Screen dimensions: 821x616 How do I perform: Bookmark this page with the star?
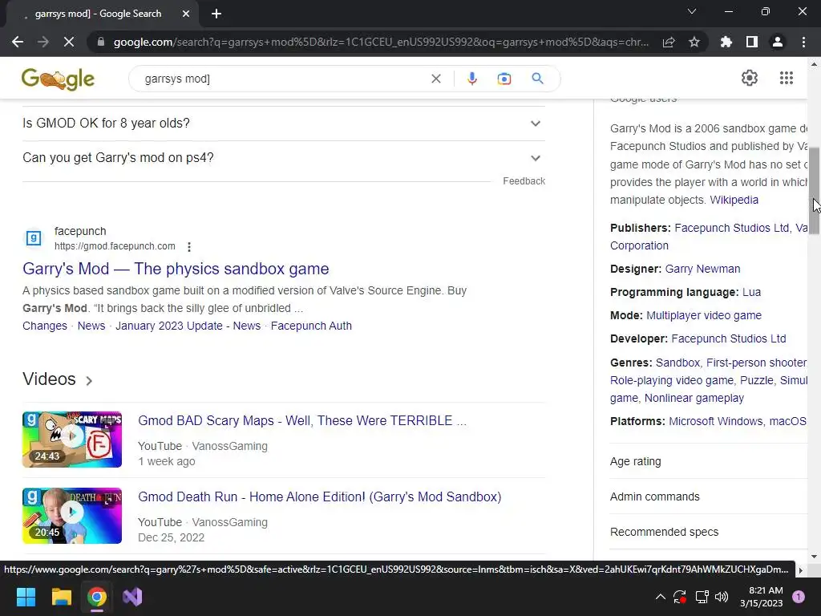coord(694,42)
